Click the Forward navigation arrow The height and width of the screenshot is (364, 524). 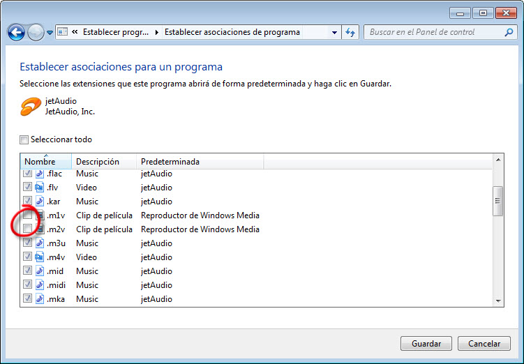(x=36, y=32)
